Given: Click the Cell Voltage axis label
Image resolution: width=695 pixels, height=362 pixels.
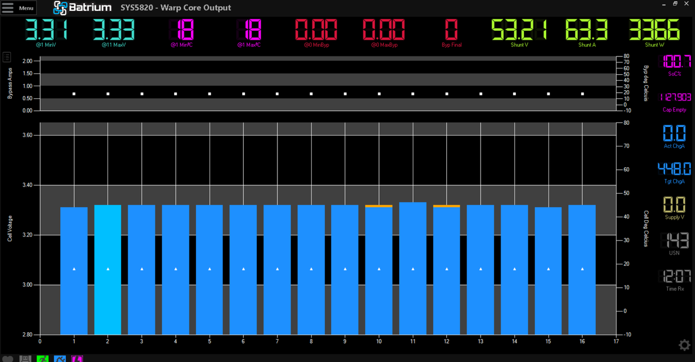Looking at the screenshot, I should click(10, 228).
